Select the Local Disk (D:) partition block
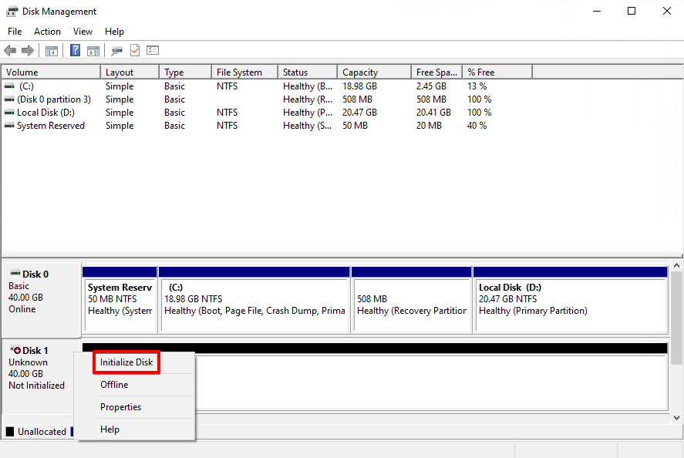The width and height of the screenshot is (684, 458). (x=571, y=300)
